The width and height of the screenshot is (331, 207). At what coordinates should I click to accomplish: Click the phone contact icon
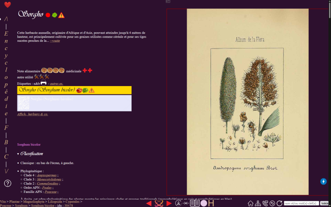[265, 203]
